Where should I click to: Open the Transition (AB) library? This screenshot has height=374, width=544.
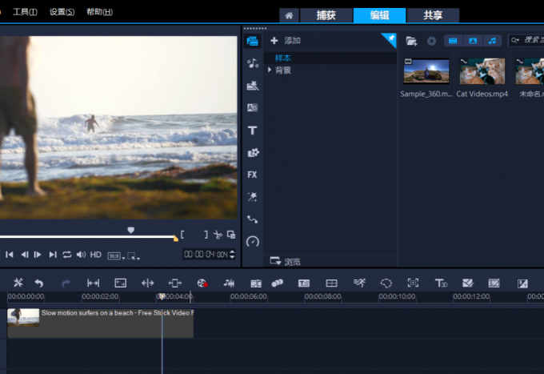pyautogui.click(x=253, y=107)
